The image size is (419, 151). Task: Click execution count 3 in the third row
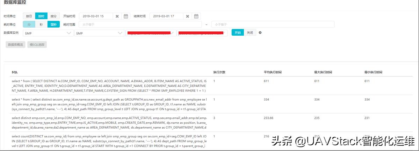(x=214, y=118)
